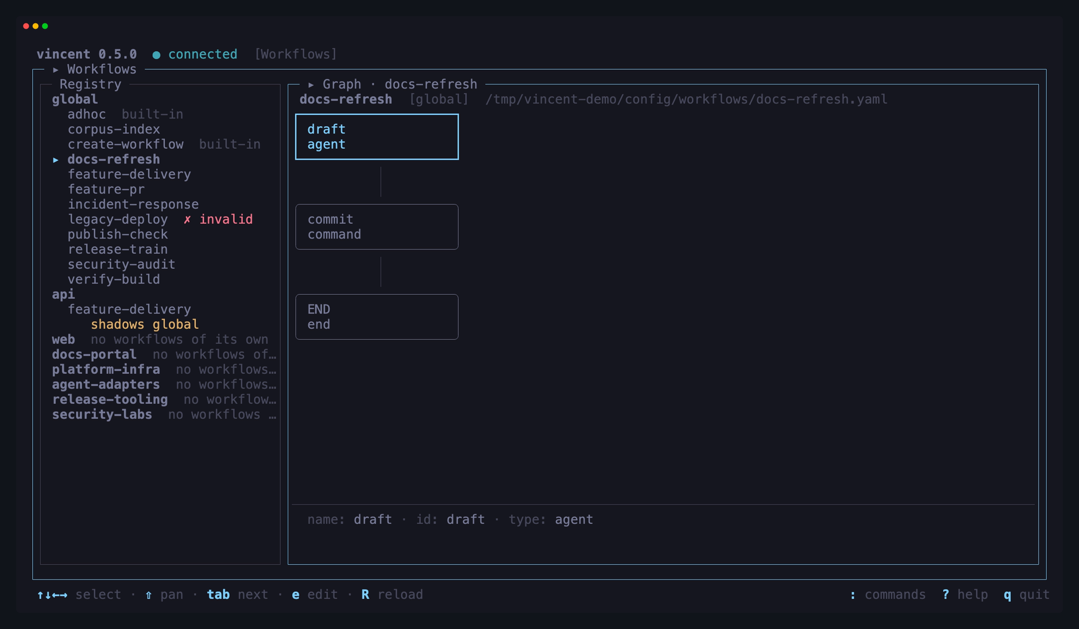
Task: Click the web group header
Action: tap(63, 339)
